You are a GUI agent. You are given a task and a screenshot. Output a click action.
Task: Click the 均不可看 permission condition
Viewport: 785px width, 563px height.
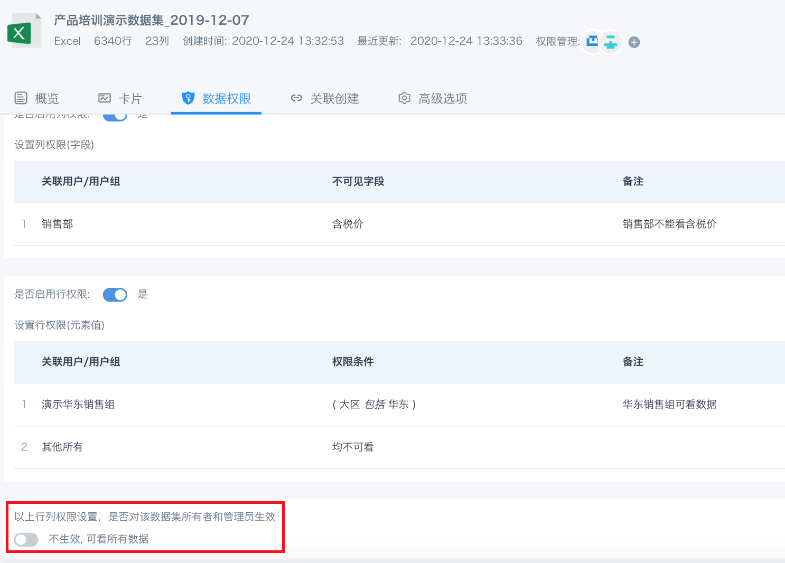click(x=353, y=447)
